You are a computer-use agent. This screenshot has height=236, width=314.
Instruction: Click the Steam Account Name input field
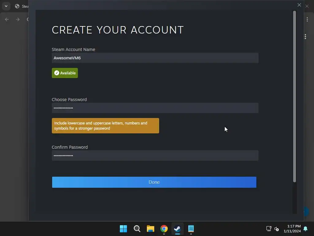point(155,58)
